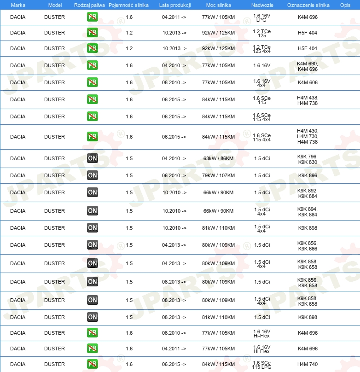Click the Nadwozie column header
The image size is (360, 372).
[262, 5]
